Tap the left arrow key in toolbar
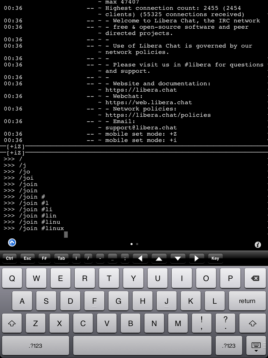This screenshot has width=268, height=358. tap(140, 258)
